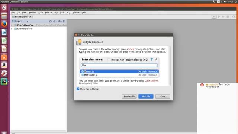The image size is (238, 134).
Task: Open the sound volume indicator
Action: pyautogui.click(x=225, y=1)
